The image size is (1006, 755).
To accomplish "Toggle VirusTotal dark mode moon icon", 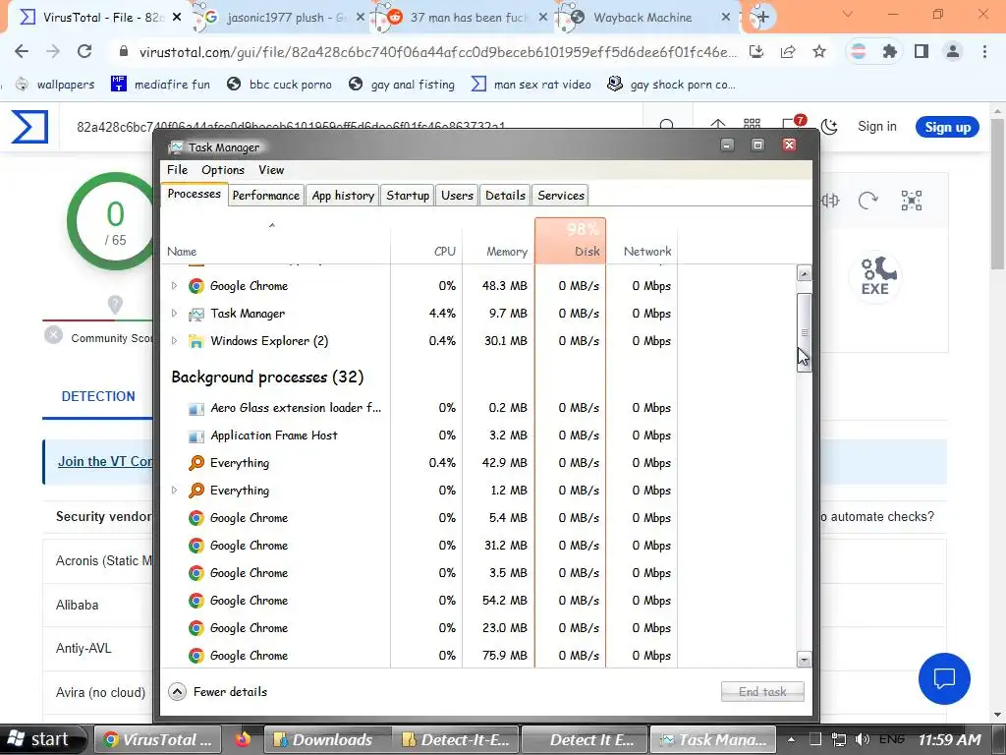I will click(x=829, y=127).
